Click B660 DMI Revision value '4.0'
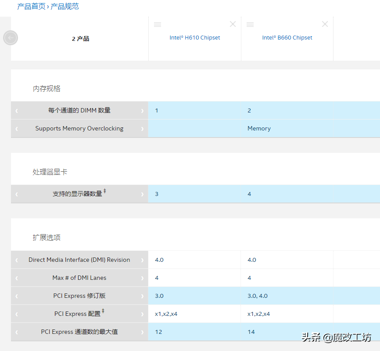Viewport: 380px width, 351px height. tap(252, 260)
